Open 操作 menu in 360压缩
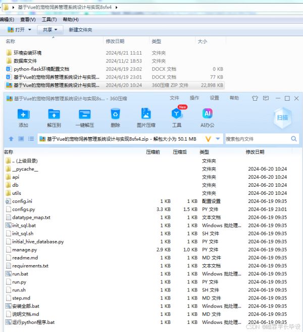The height and width of the screenshot is (332, 303). (x=194, y=98)
